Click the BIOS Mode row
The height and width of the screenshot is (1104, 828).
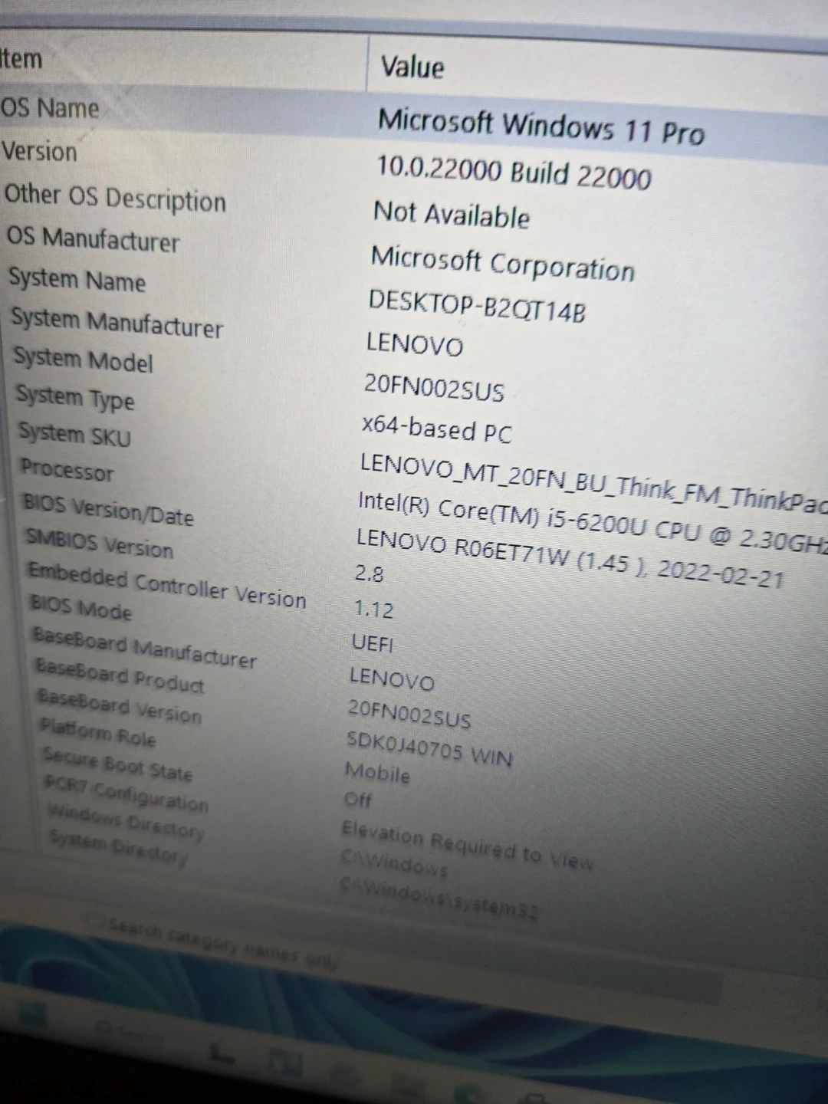point(80,608)
